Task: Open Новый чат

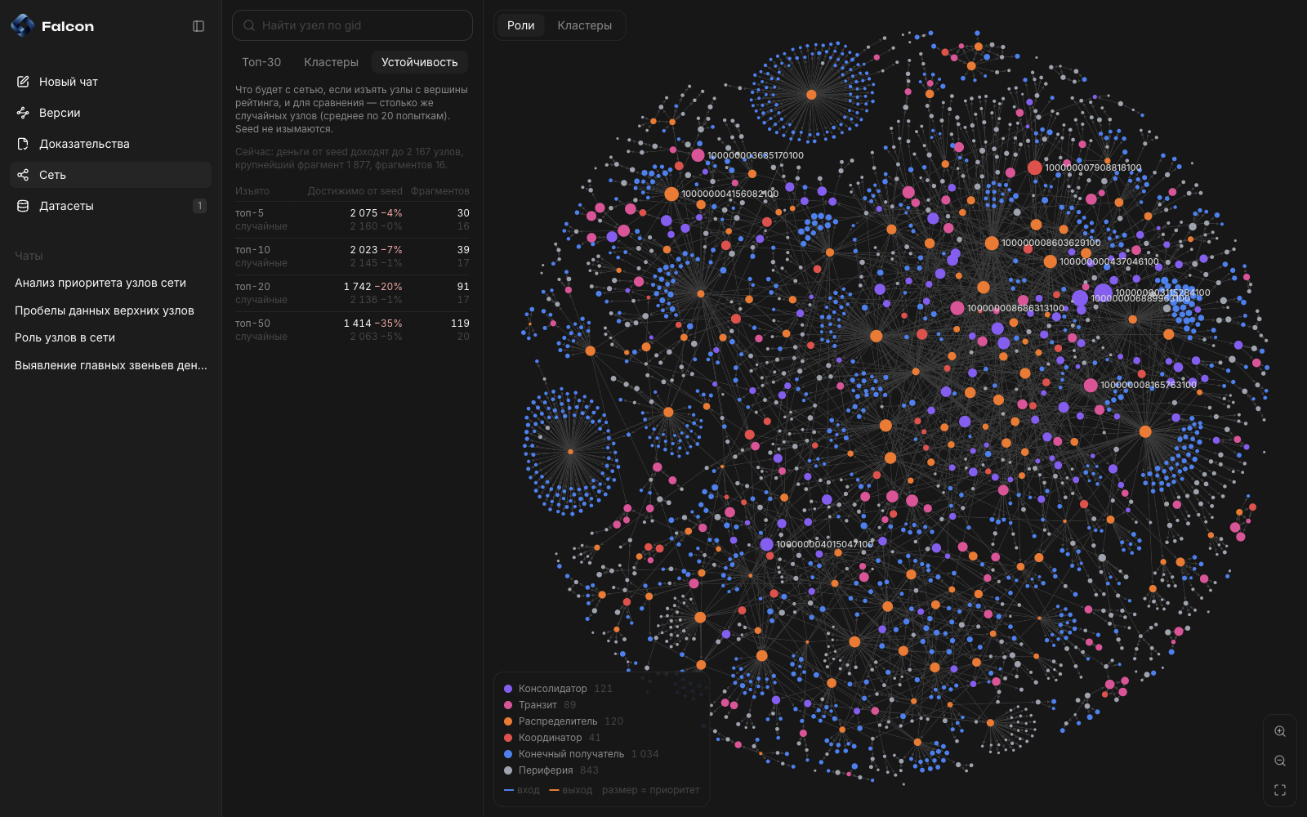Action: [x=110, y=82]
